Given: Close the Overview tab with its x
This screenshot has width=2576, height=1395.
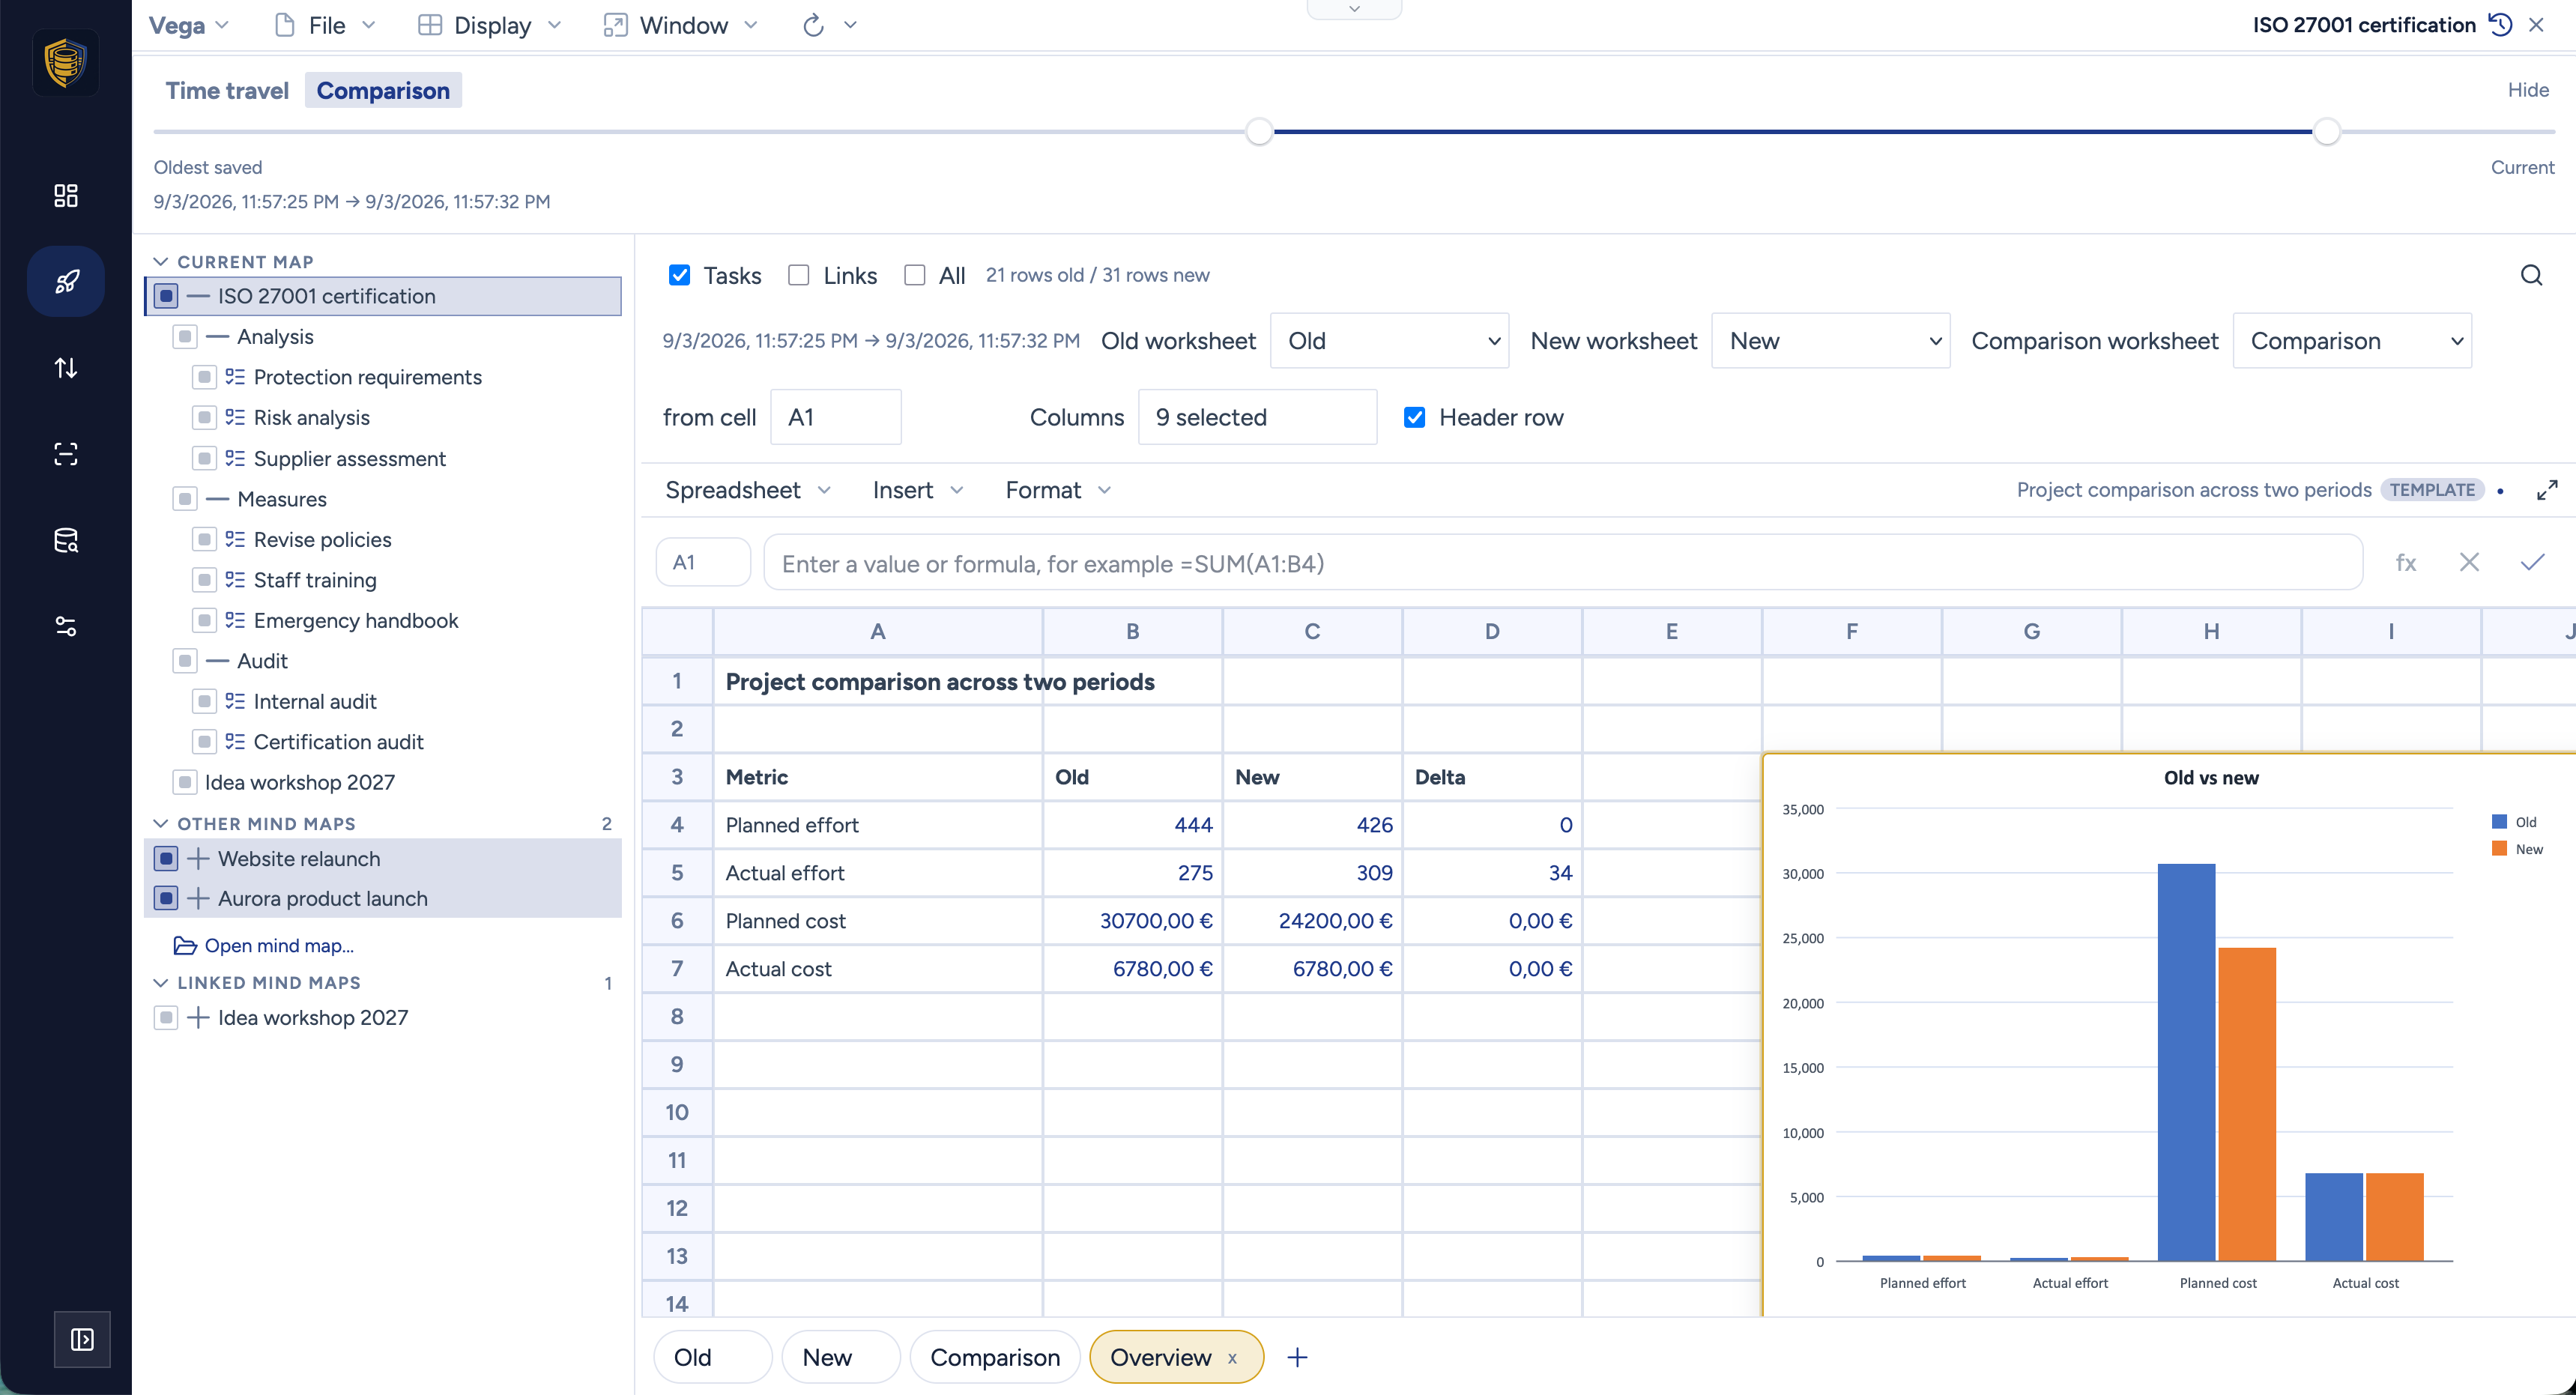Looking at the screenshot, I should [x=1232, y=1358].
